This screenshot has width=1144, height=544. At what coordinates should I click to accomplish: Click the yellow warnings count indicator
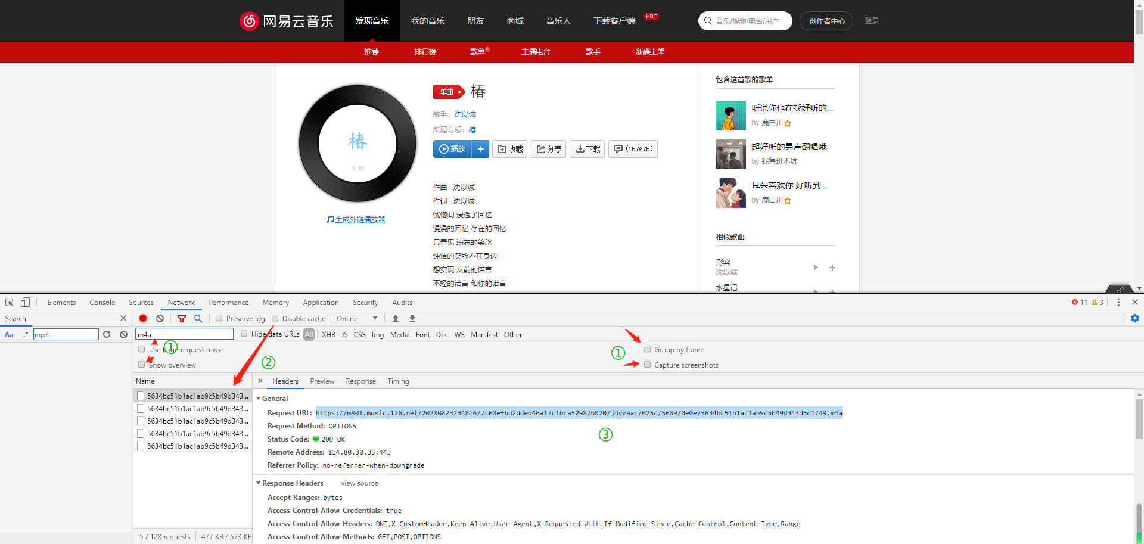[x=1098, y=302]
